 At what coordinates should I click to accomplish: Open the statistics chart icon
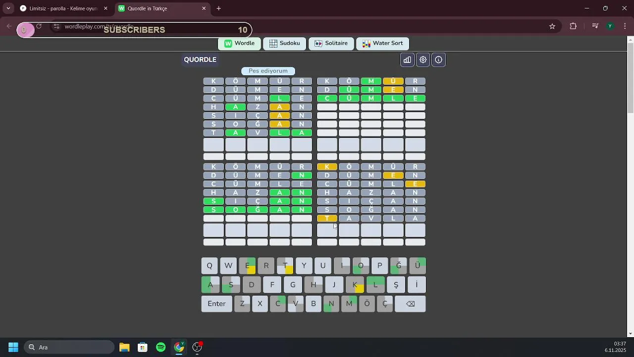point(407,59)
